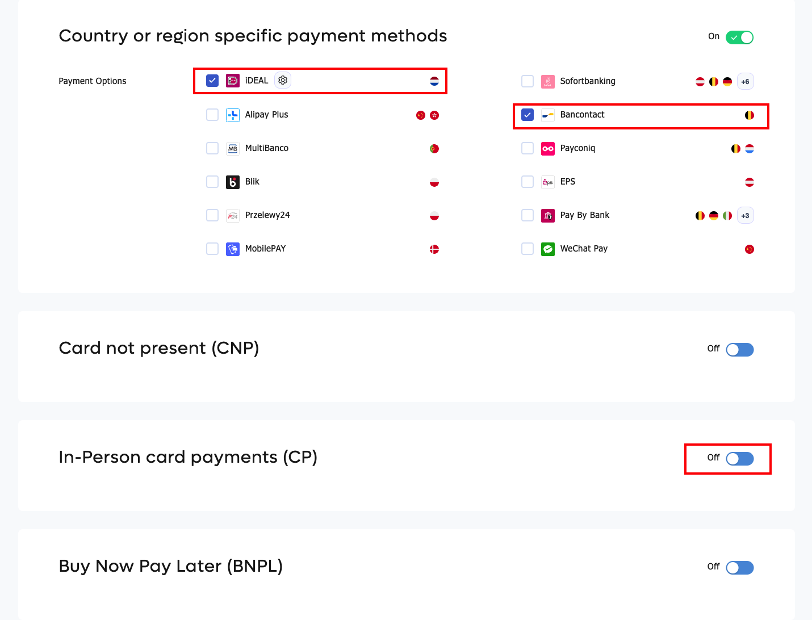Open iDEAL settings gear icon
812x620 pixels.
[x=283, y=81]
